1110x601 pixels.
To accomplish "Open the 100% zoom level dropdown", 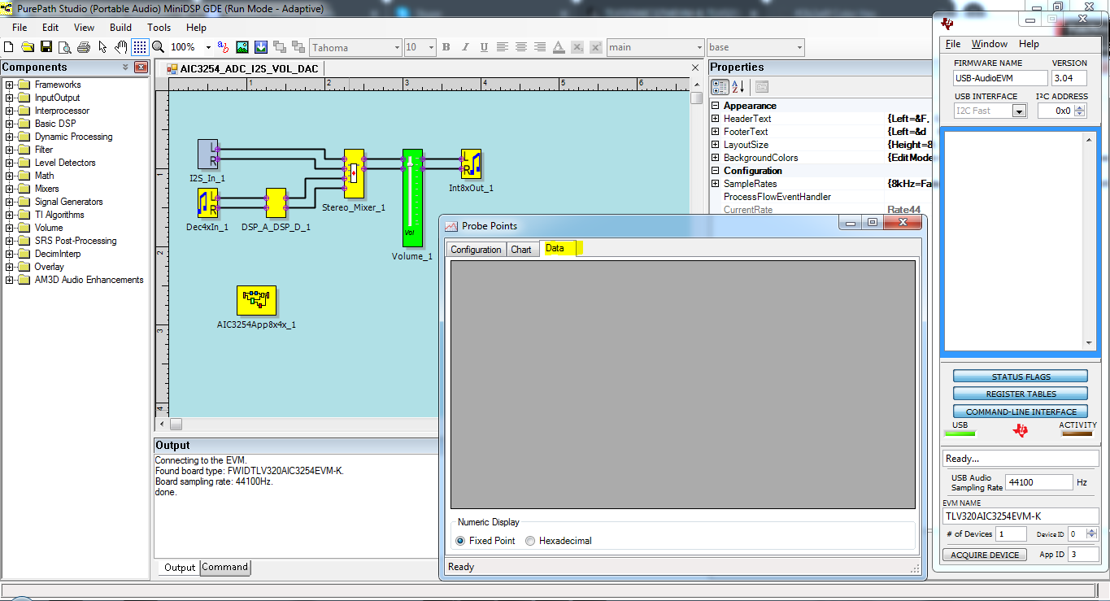I will click(208, 48).
